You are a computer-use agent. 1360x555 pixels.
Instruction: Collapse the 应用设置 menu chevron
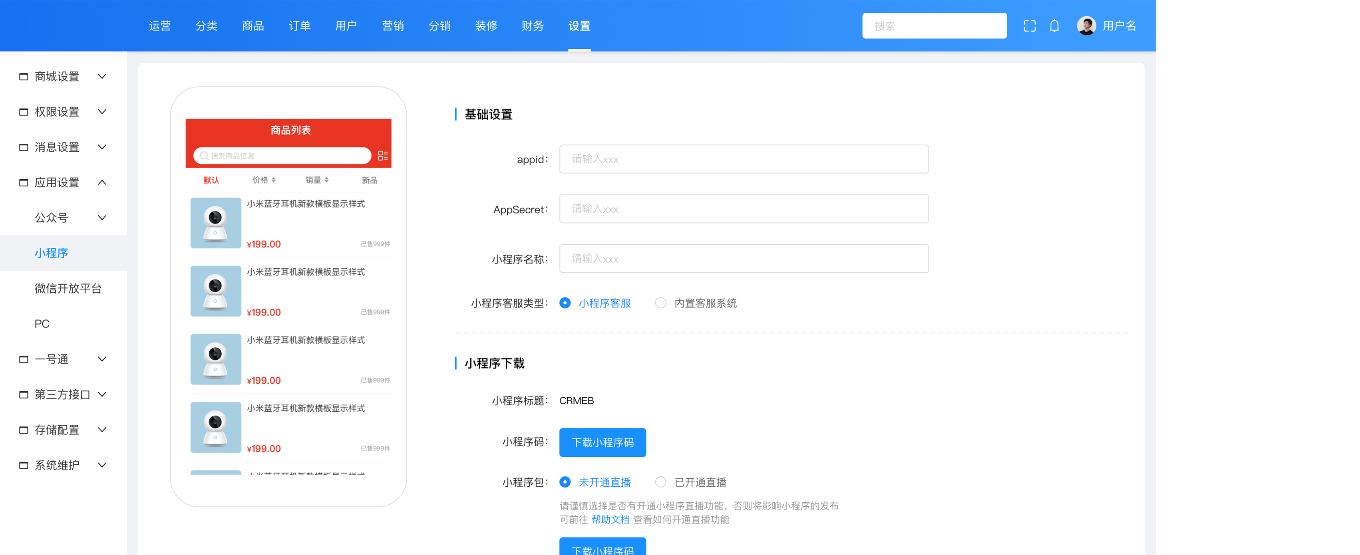tap(102, 182)
